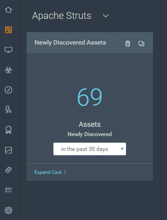
Task: Go to the Home icon in sidebar
Action: [x=8, y=10]
